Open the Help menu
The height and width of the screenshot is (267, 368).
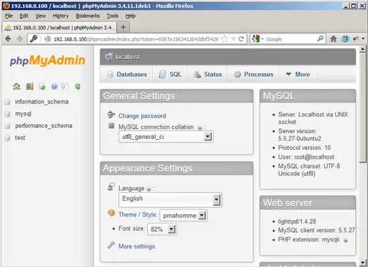(130, 16)
